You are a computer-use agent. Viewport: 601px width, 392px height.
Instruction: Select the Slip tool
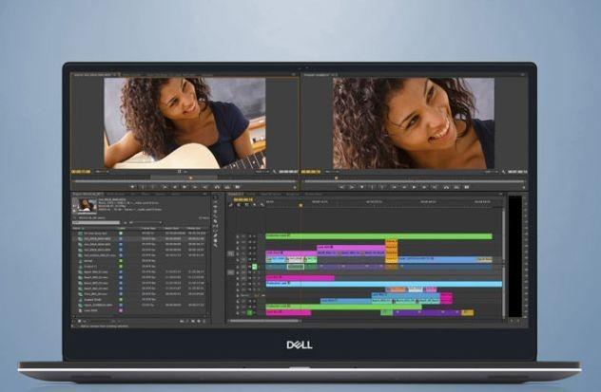click(216, 226)
